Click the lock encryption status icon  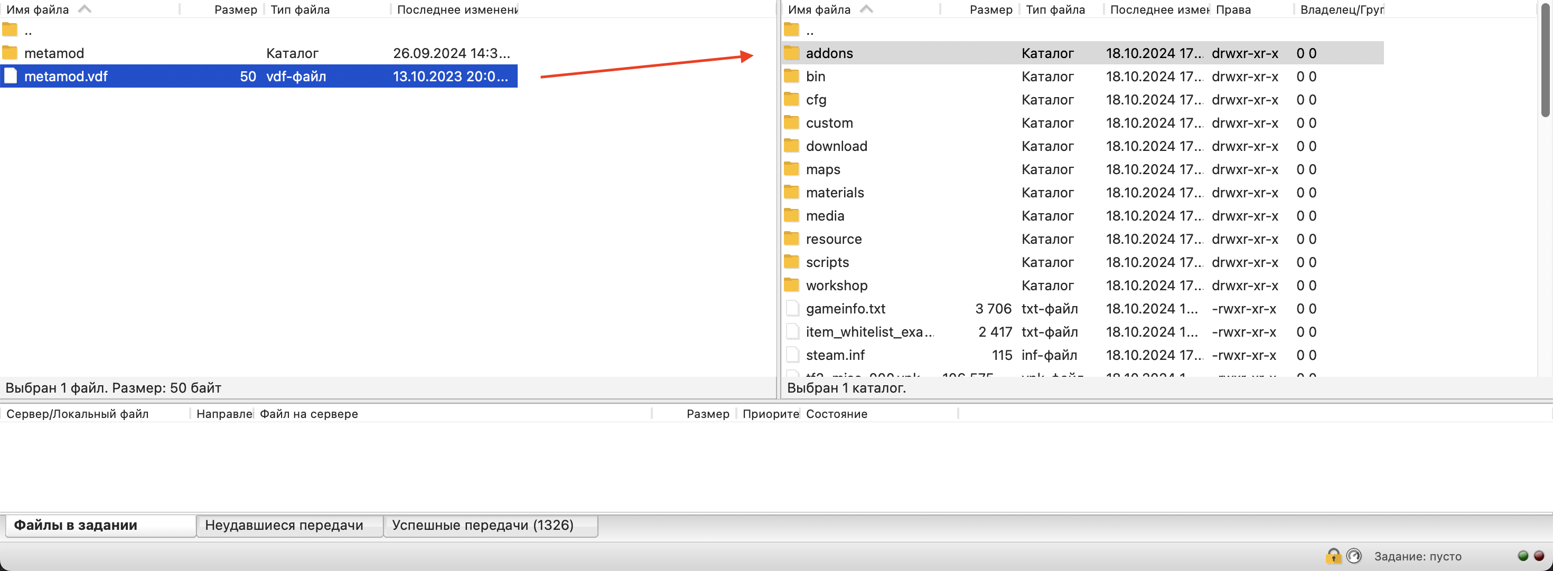pyautogui.click(x=1333, y=555)
